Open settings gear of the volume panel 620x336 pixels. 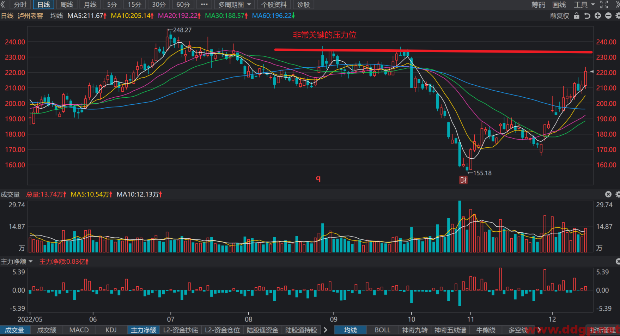(618, 194)
